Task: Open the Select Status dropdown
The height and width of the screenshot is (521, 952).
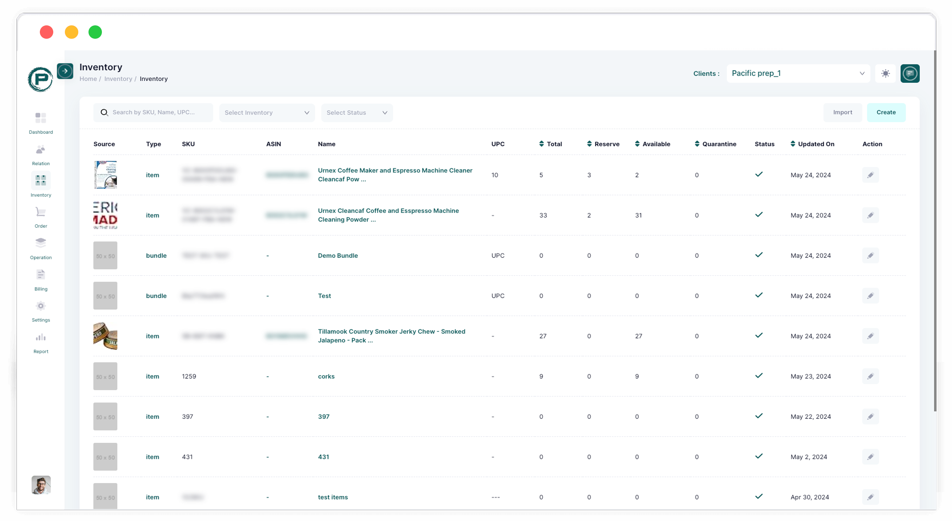Action: [x=356, y=113]
